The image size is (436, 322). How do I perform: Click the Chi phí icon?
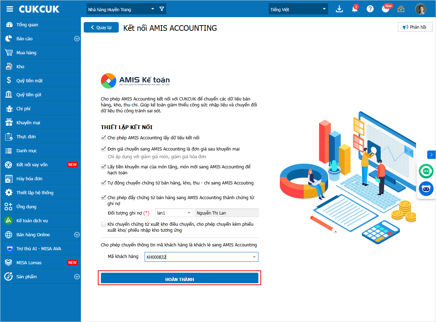(9, 108)
